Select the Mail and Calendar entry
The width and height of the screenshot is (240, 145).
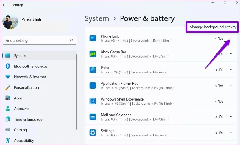116,115
